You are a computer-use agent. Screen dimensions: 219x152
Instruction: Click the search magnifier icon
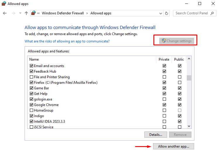(212, 13)
